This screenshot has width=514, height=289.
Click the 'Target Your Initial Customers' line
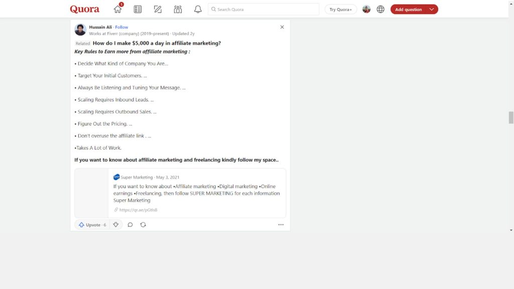[111, 76]
